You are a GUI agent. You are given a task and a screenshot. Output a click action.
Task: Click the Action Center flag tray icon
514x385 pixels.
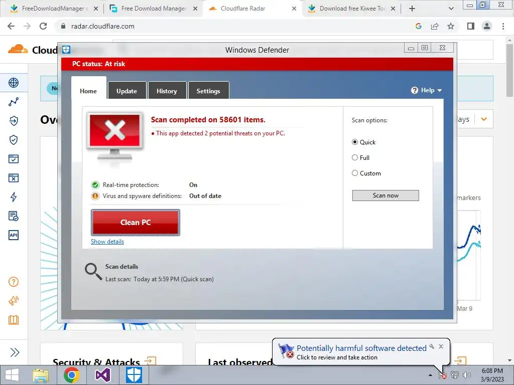[x=443, y=375]
